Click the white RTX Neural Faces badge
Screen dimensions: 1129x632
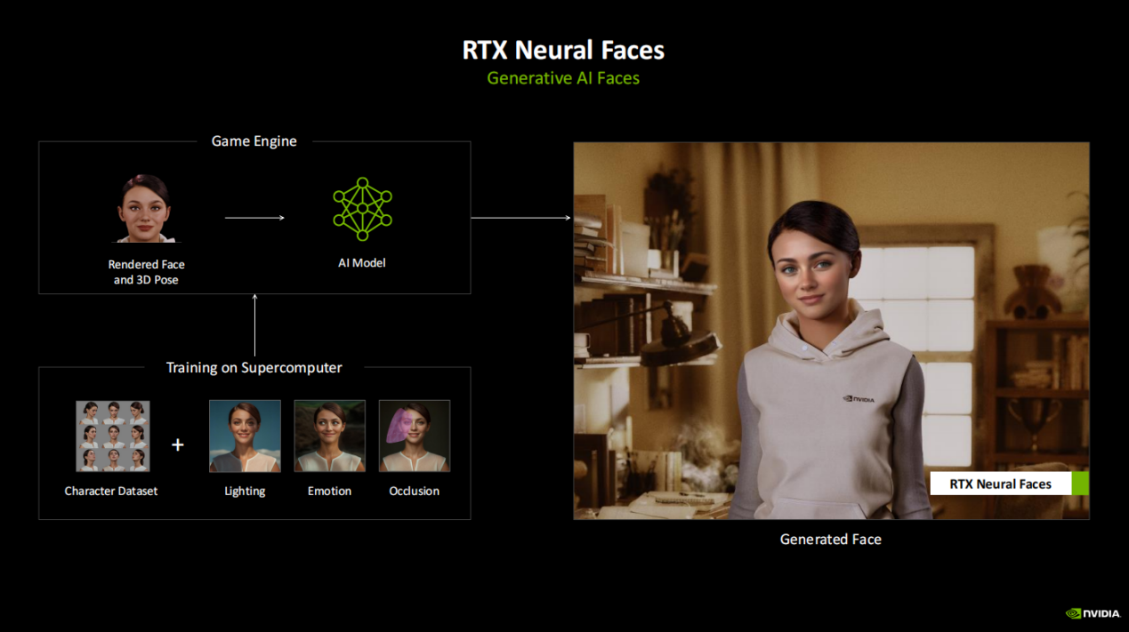tap(1000, 484)
